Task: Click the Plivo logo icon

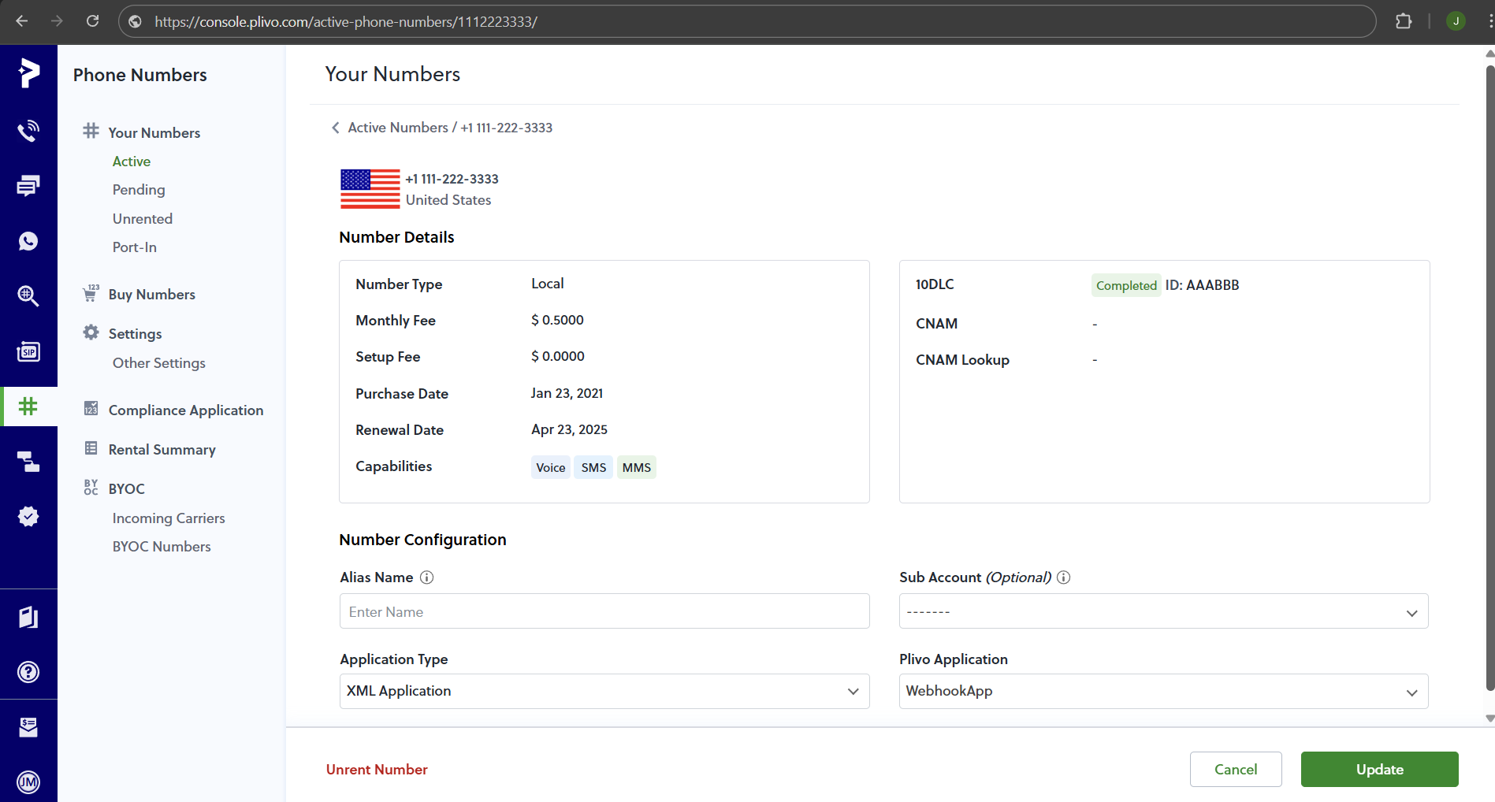Action: point(28,73)
